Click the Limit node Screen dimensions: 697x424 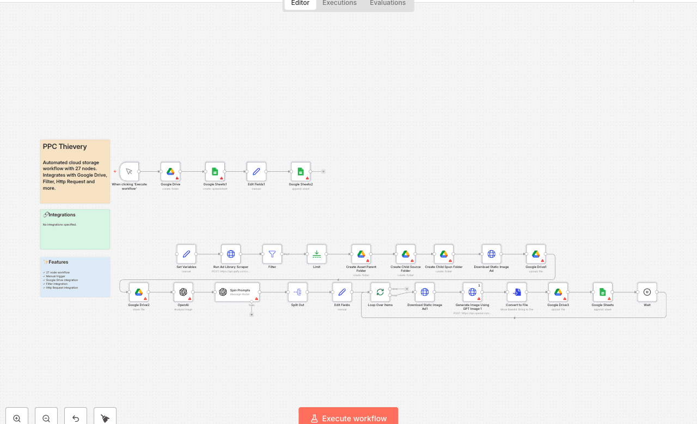[317, 254]
